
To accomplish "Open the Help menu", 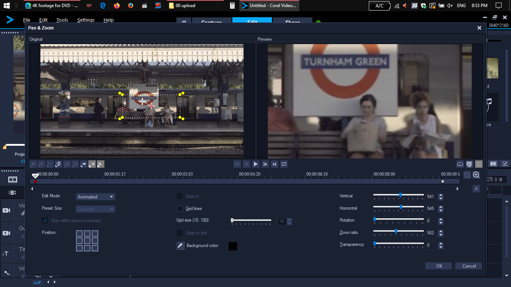I will tap(108, 20).
